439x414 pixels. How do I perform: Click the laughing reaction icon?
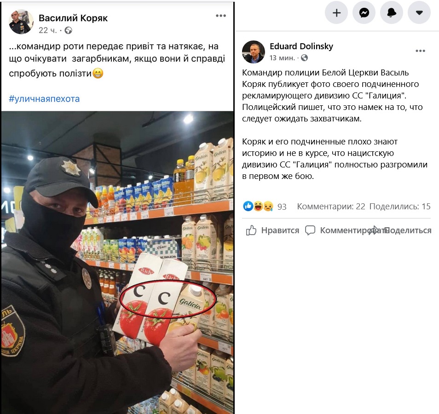click(x=258, y=206)
